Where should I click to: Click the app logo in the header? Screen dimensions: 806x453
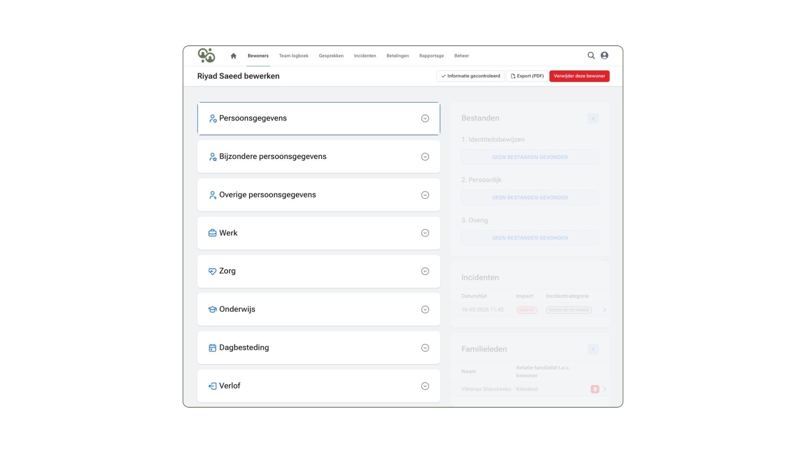point(207,55)
